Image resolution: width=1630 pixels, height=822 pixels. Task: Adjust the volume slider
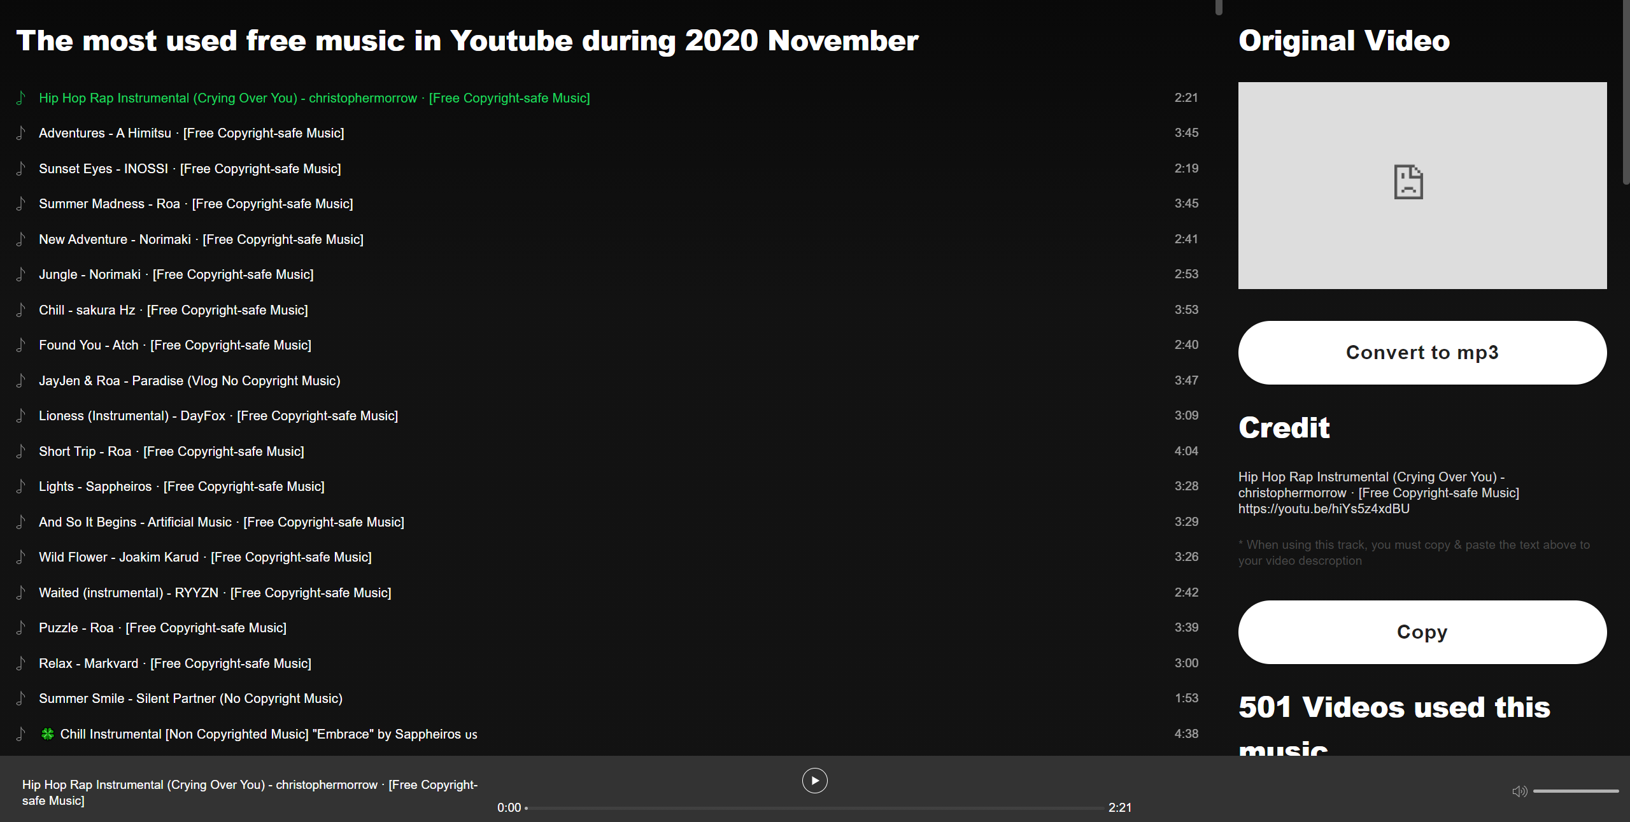pyautogui.click(x=1575, y=791)
